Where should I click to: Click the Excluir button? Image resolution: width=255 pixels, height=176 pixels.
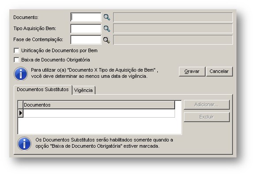(207, 117)
